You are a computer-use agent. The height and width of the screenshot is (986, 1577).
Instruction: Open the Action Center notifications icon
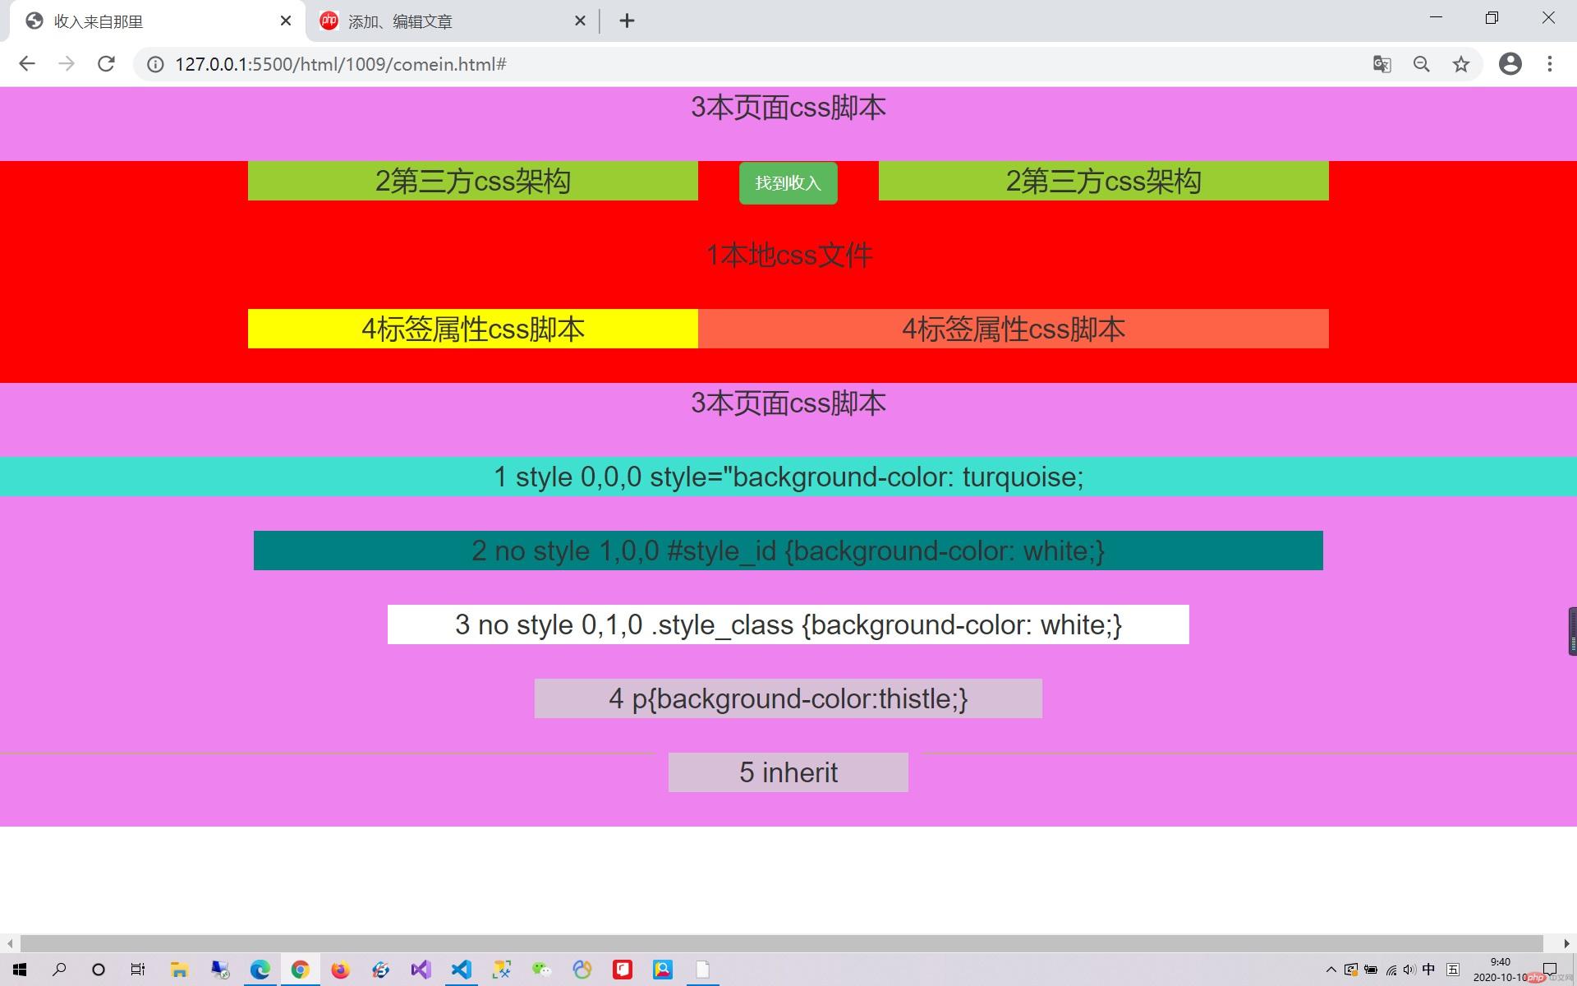(x=1550, y=970)
